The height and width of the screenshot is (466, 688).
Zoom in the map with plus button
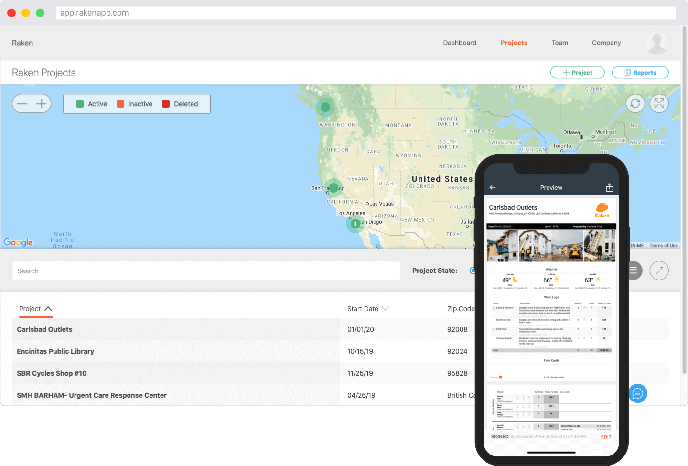[x=42, y=104]
